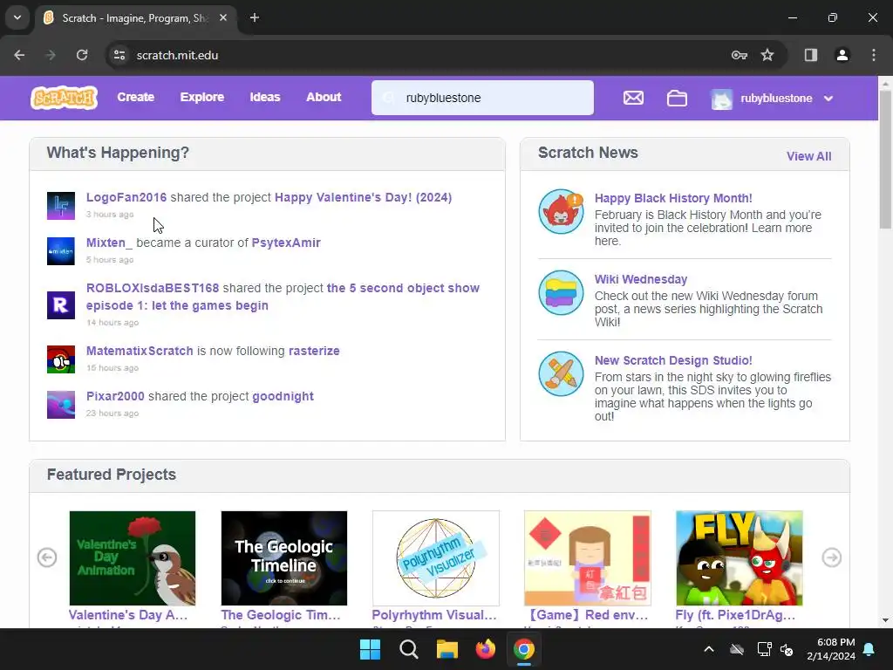
Task: Open the Fly project thumbnail
Action: (x=739, y=557)
